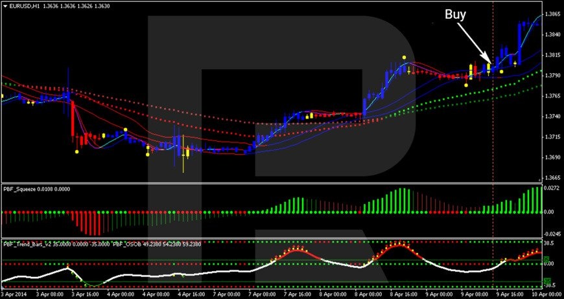Click the 1.3840 price axis label
The image size is (564, 299).
pyautogui.click(x=552, y=35)
